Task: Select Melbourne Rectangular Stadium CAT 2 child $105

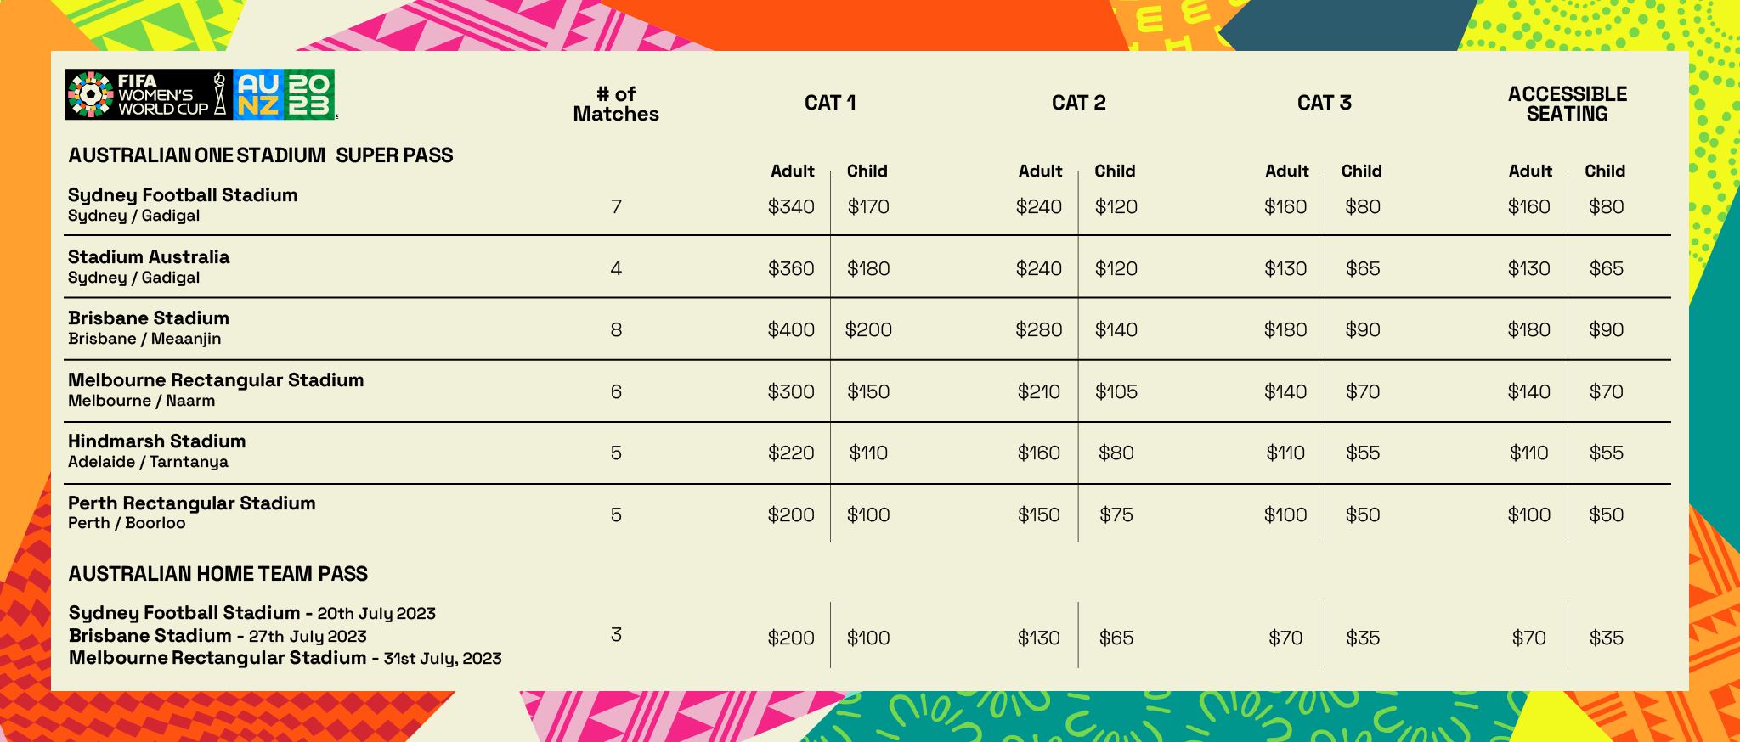Action: tap(1116, 391)
